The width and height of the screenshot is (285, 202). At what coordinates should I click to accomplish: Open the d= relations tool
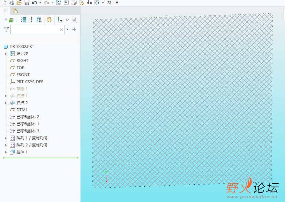(89, 3)
